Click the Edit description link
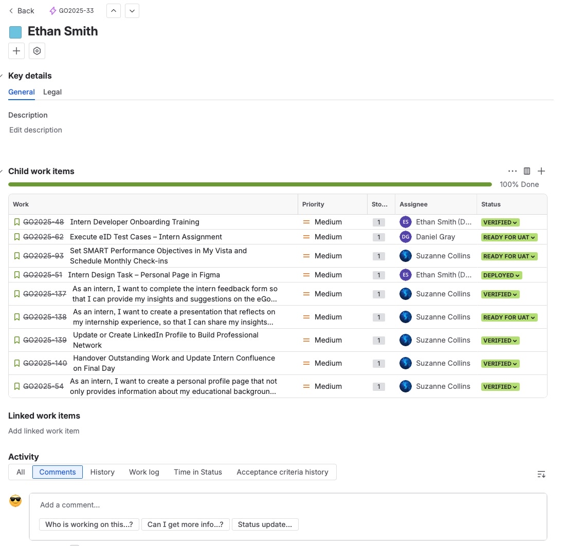The width and height of the screenshot is (565, 546). [x=35, y=130]
